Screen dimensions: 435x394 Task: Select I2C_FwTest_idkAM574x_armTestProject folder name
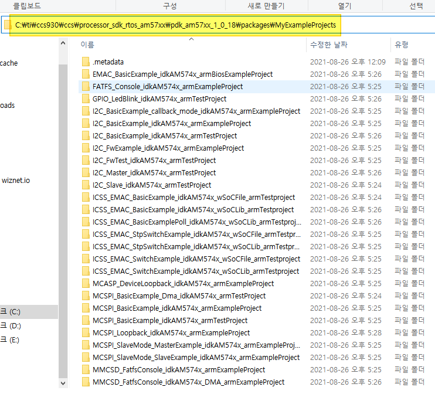coord(154,161)
